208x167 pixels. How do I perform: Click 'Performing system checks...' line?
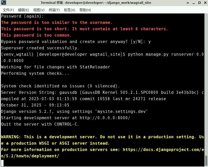35,73
